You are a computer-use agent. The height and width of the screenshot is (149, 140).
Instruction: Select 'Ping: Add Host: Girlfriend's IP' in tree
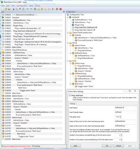click(86, 28)
